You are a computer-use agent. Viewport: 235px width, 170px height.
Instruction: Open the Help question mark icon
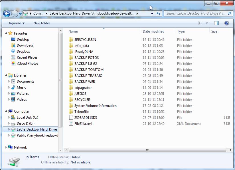(x=227, y=23)
